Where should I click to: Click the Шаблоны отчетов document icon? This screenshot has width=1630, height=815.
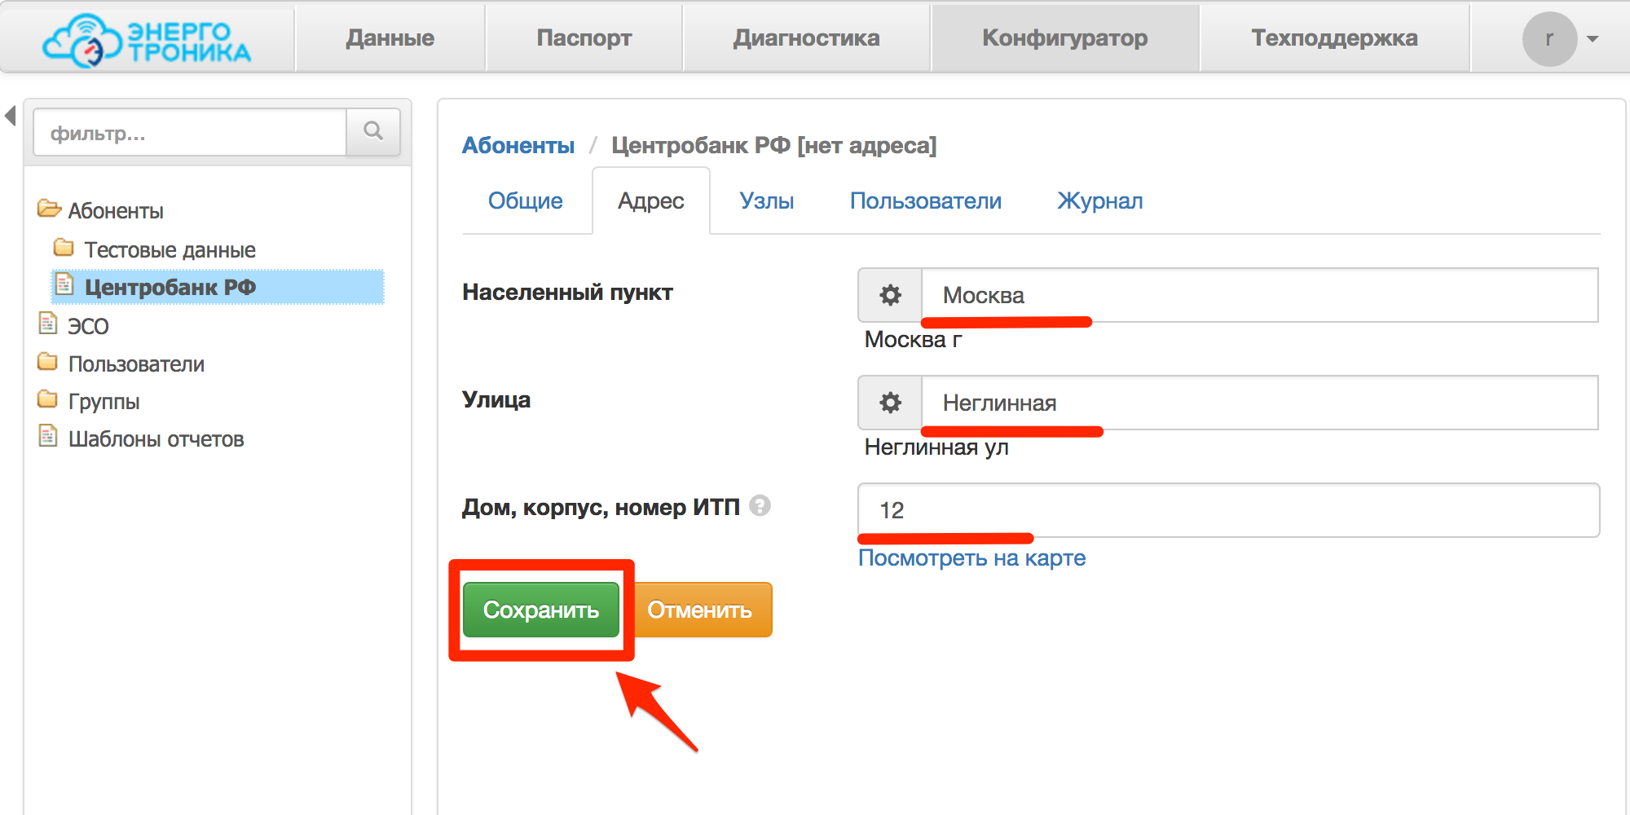(x=48, y=435)
